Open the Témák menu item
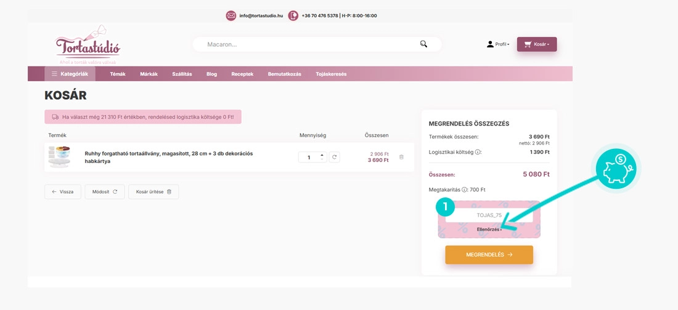 pos(118,74)
